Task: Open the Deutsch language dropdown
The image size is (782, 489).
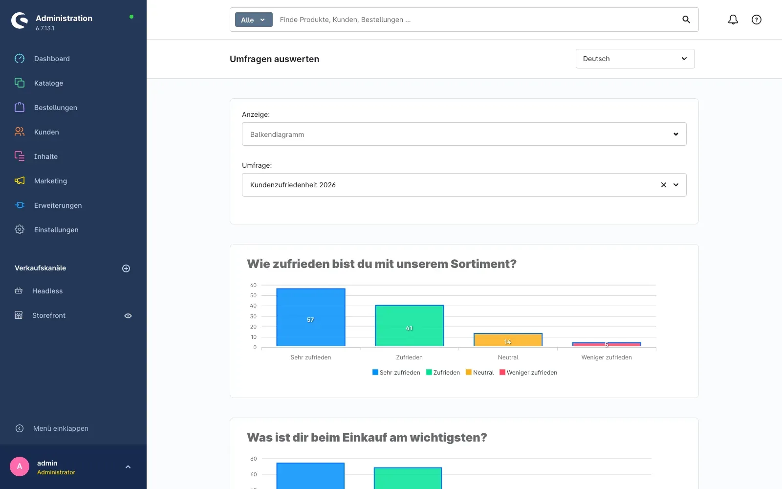Action: pos(635,59)
